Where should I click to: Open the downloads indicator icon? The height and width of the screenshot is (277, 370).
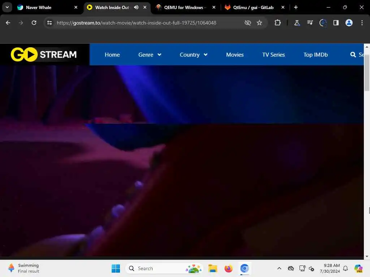[x=323, y=23]
